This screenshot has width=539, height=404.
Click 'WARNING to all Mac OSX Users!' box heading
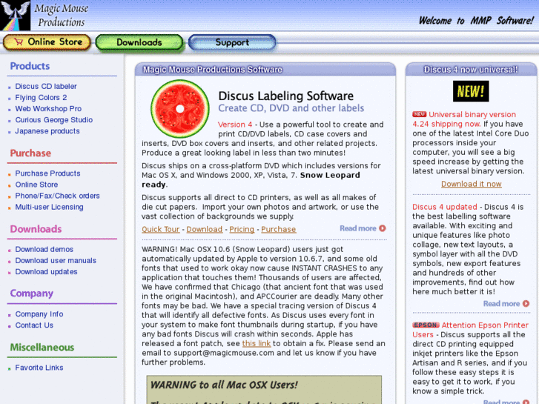click(224, 385)
